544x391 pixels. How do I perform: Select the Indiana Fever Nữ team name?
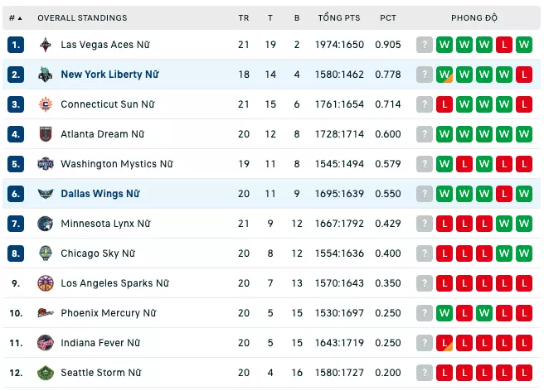tap(100, 343)
